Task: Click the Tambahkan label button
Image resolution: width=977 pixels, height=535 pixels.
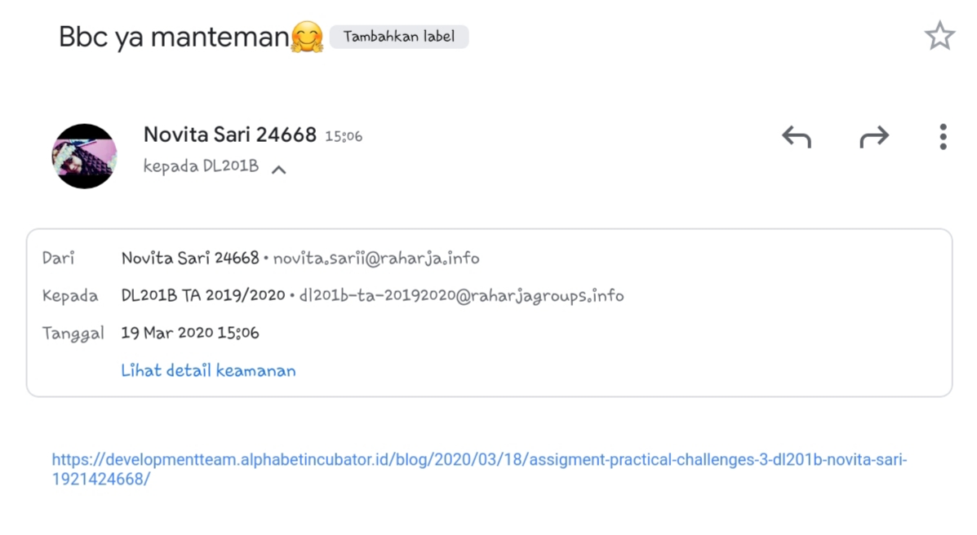Action: click(399, 37)
